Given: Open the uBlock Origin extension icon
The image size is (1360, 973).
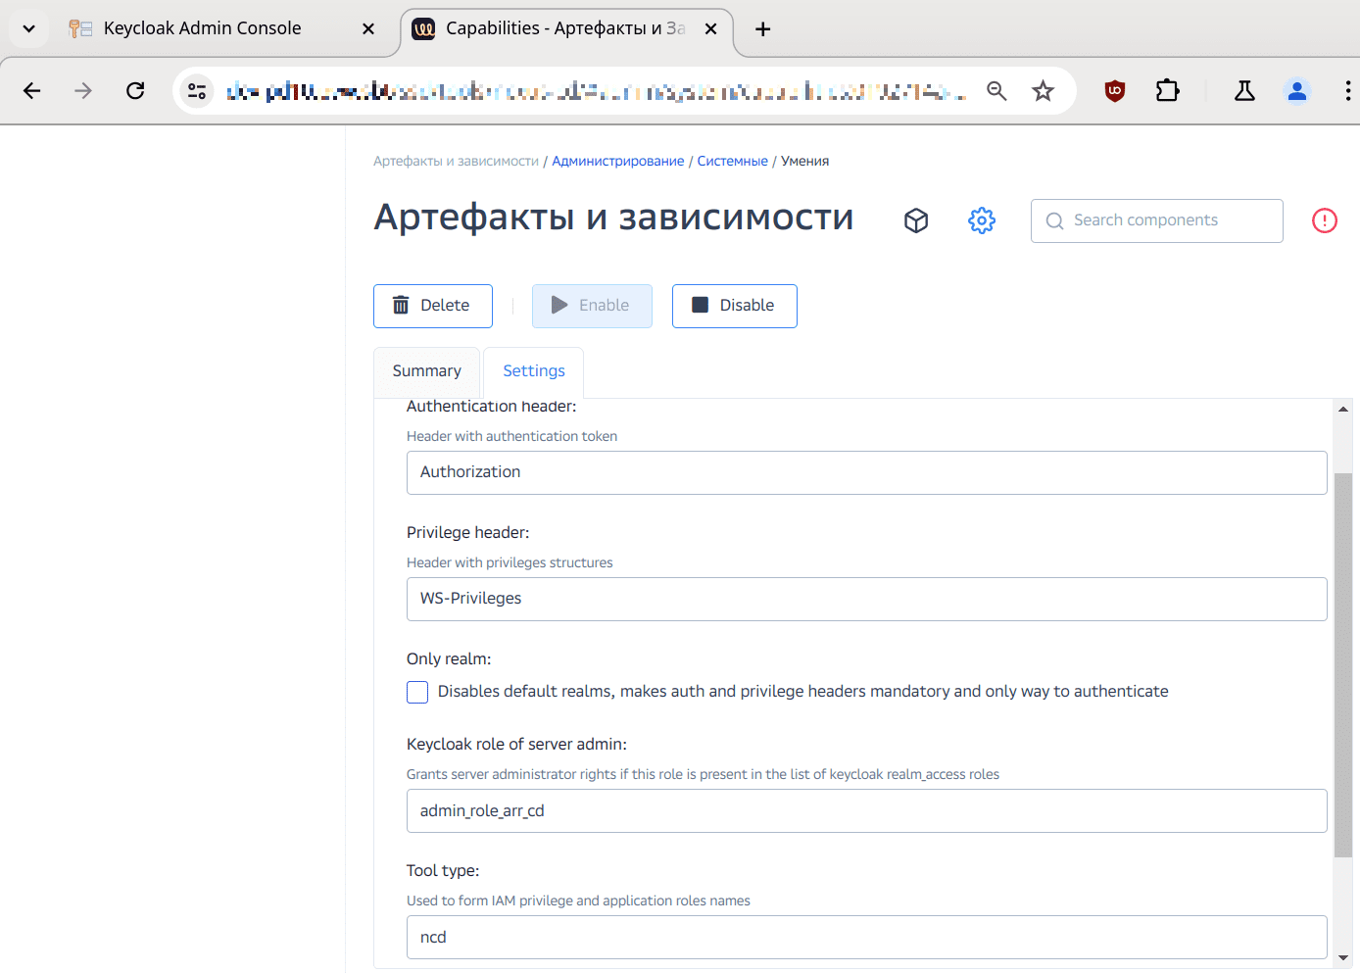Looking at the screenshot, I should (x=1114, y=91).
